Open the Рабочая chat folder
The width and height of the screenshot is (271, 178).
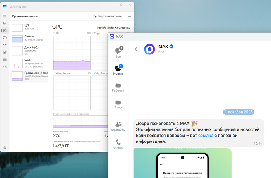click(x=118, y=87)
